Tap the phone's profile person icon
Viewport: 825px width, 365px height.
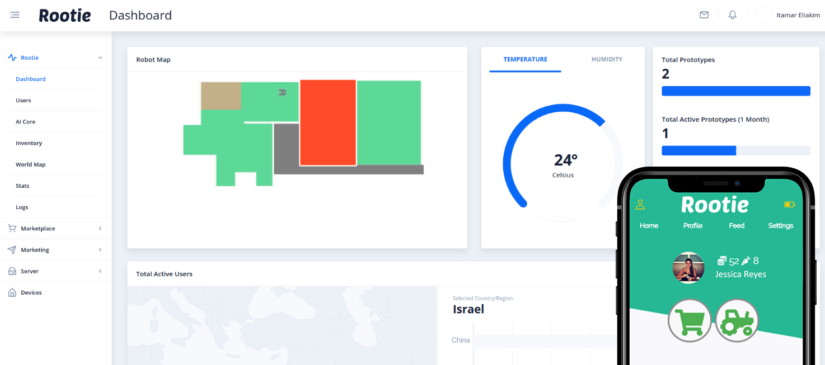640,205
